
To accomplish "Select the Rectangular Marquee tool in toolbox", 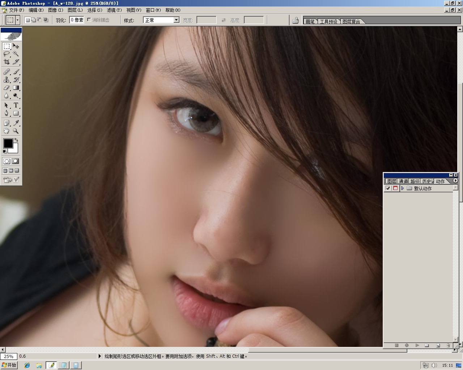I will point(7,46).
